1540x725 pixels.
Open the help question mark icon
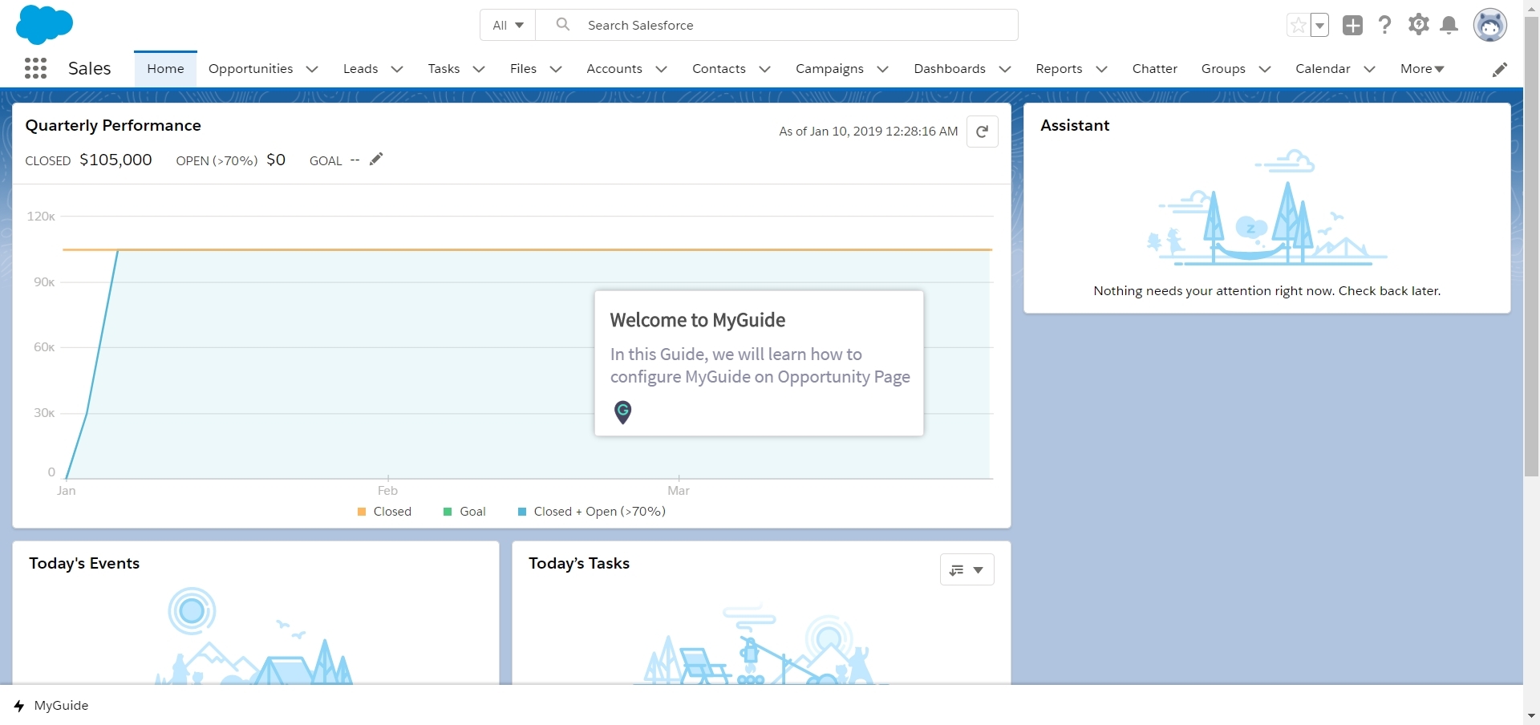[x=1385, y=25]
